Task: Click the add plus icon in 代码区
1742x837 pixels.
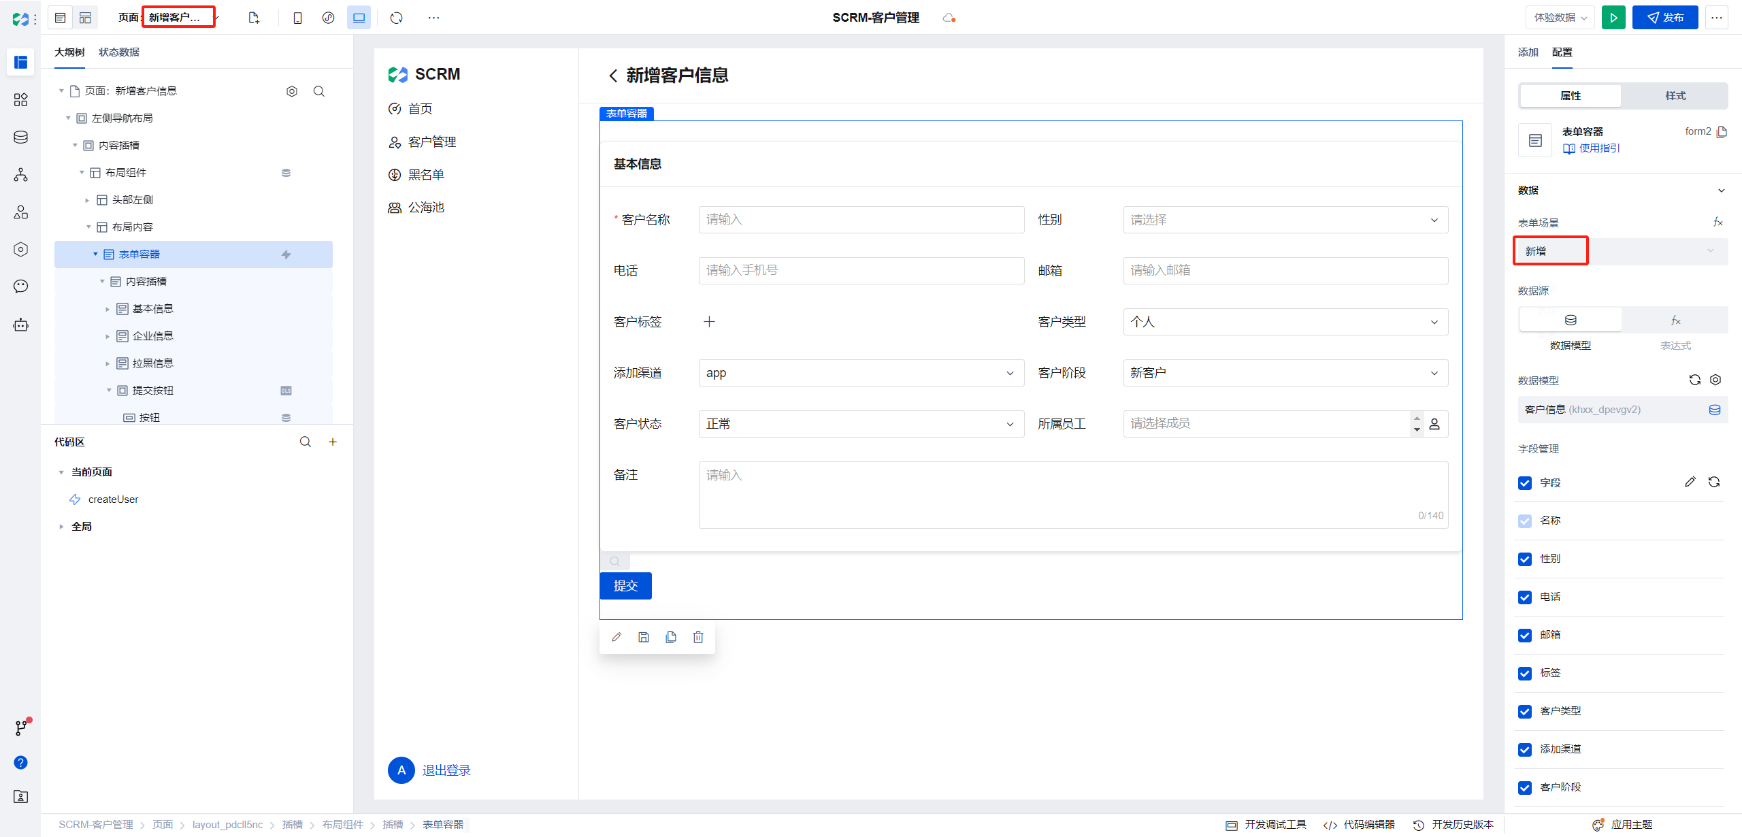Action: click(333, 442)
